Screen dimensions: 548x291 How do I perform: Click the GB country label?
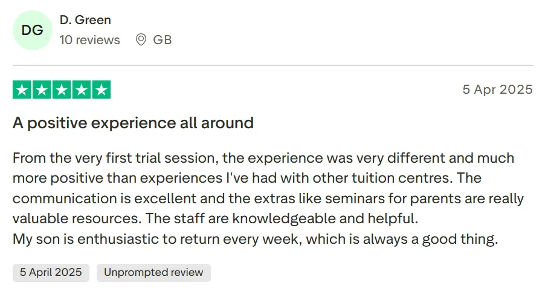tap(163, 40)
